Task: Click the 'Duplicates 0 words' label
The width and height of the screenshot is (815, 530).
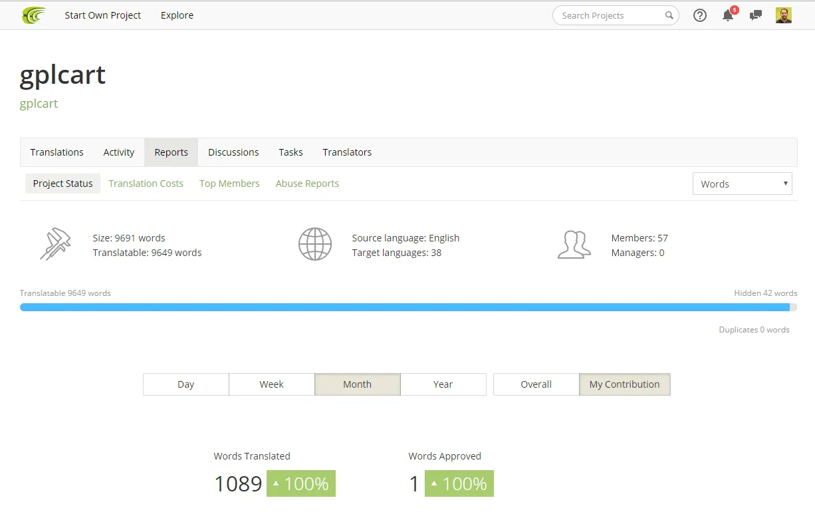Action: tap(754, 329)
